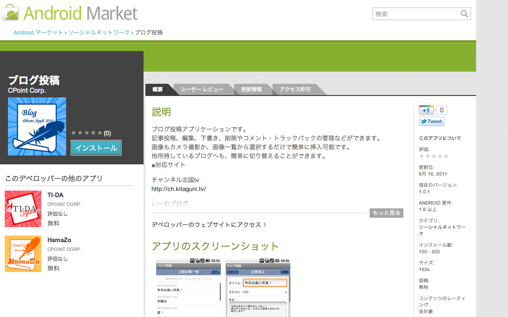Click the CPOINT CORP. label under TI-DA
Viewport: 508px width, 317px height.
[x=64, y=205]
